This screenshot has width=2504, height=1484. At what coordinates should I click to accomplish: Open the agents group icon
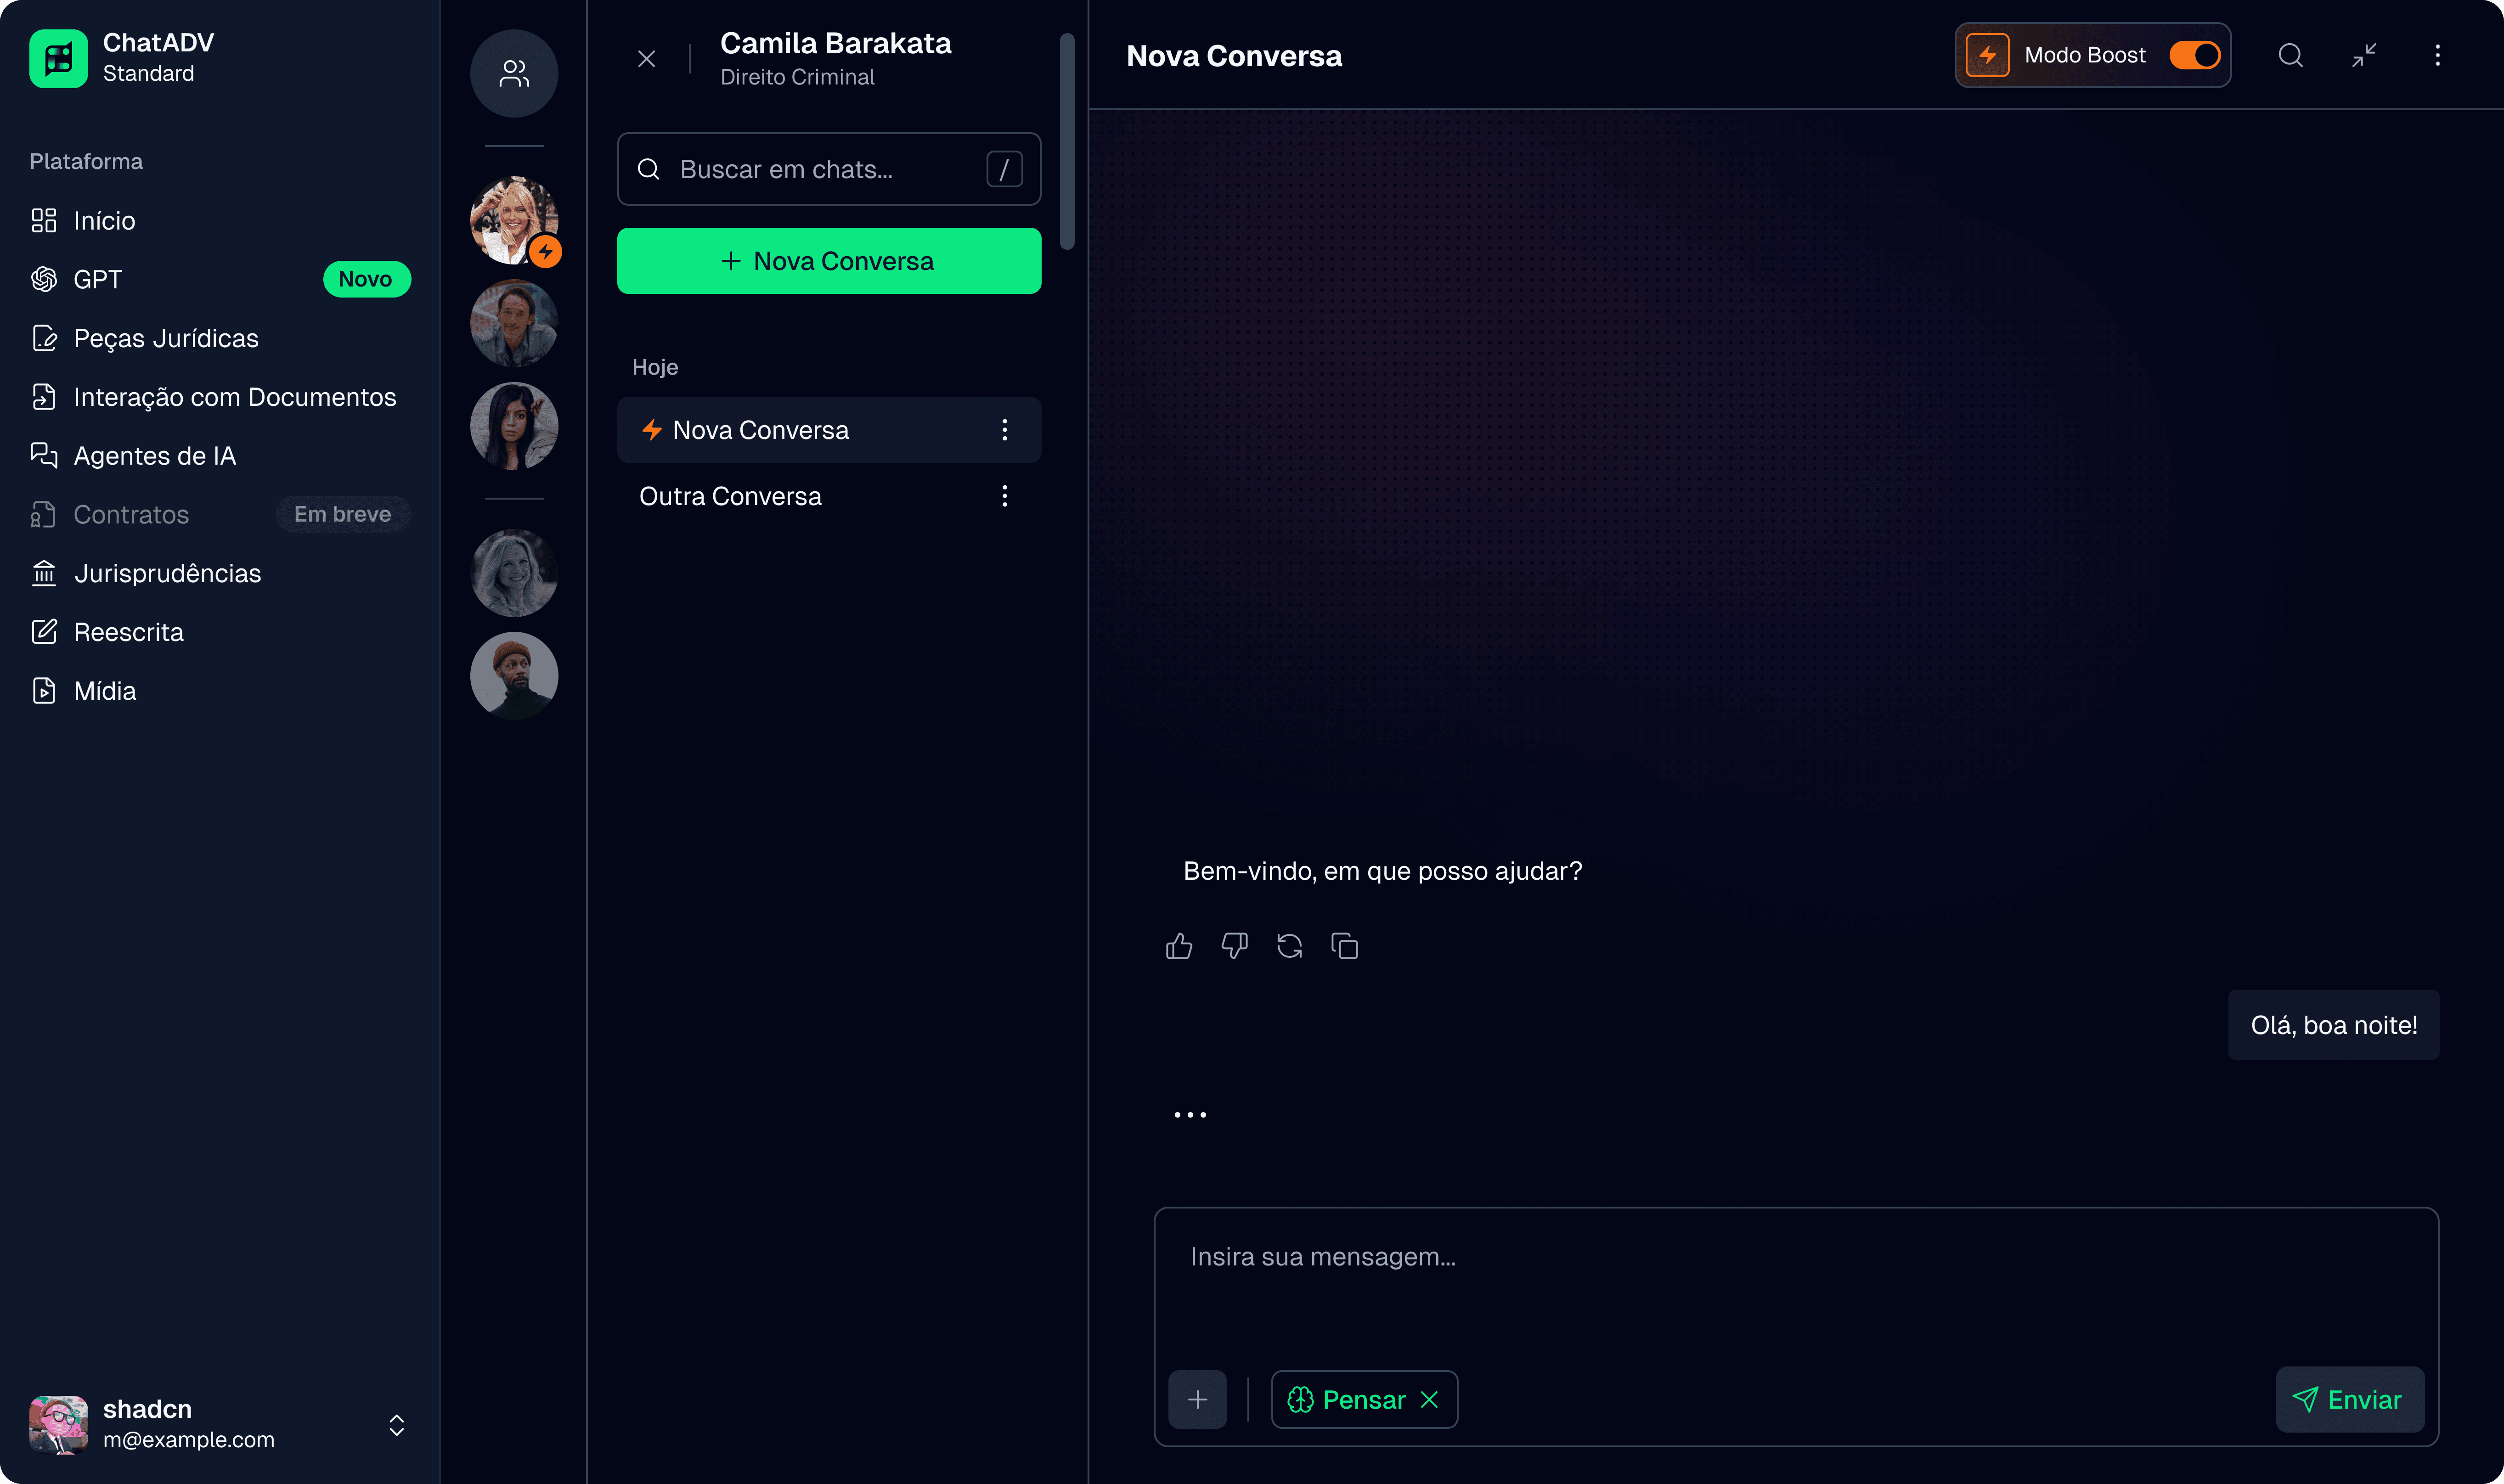tap(514, 73)
